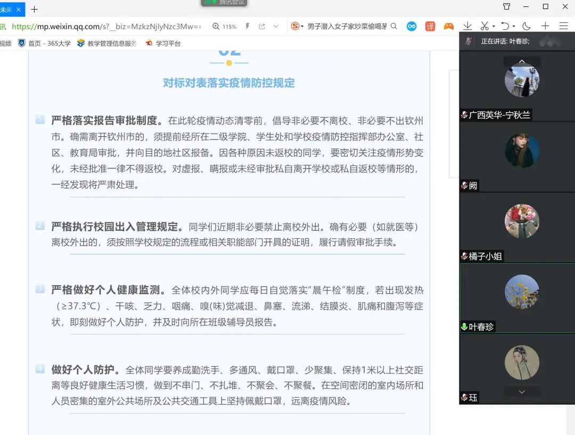Open the 教学管理信息服务 bookmark
This screenshot has height=435, width=575.
(x=107, y=44)
